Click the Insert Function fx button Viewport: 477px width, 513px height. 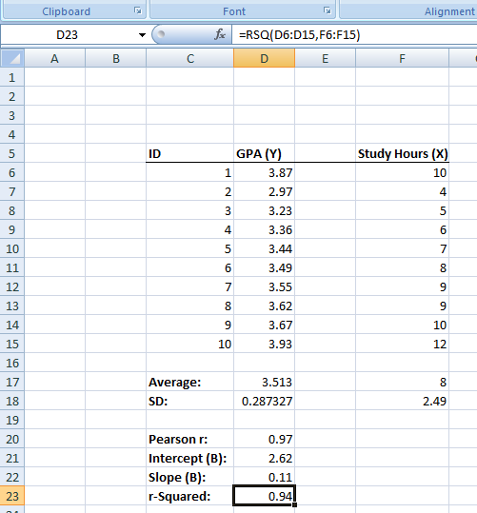pos(220,34)
